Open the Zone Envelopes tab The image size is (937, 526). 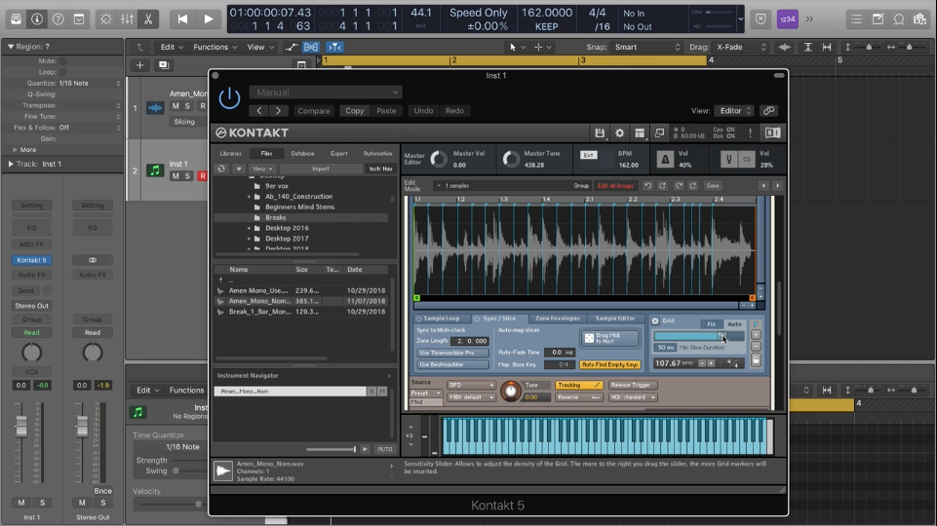point(557,319)
